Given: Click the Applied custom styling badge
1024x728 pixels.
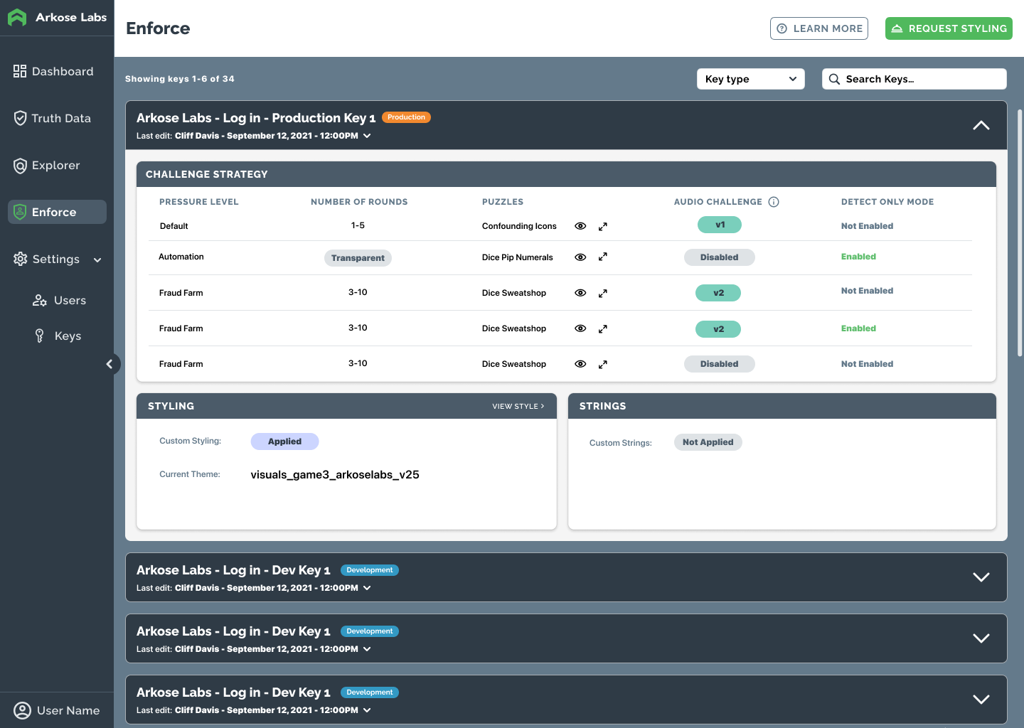Looking at the screenshot, I should pos(284,441).
